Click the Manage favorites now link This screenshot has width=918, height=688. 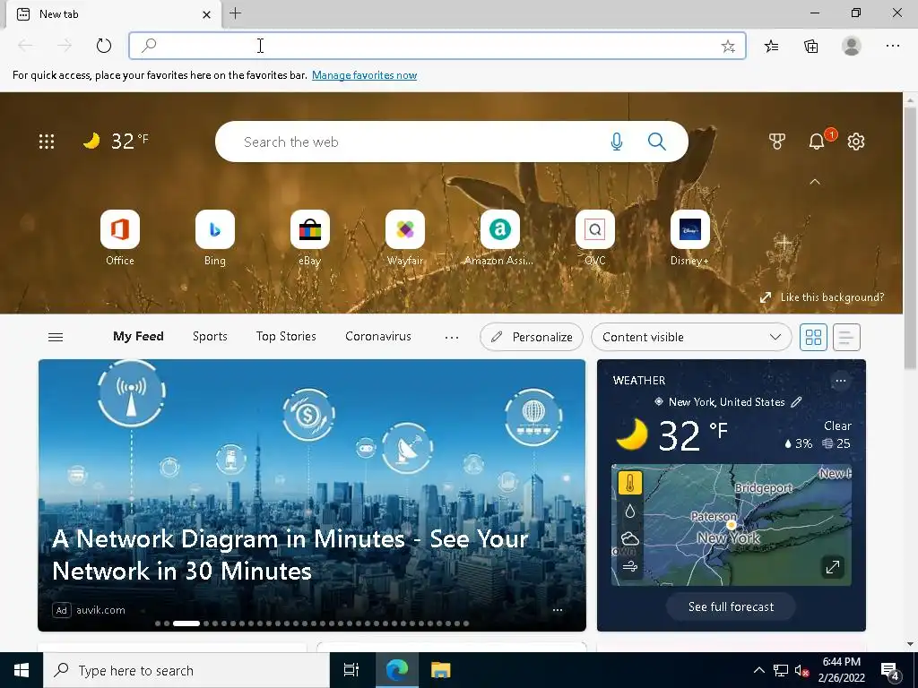[x=364, y=75]
